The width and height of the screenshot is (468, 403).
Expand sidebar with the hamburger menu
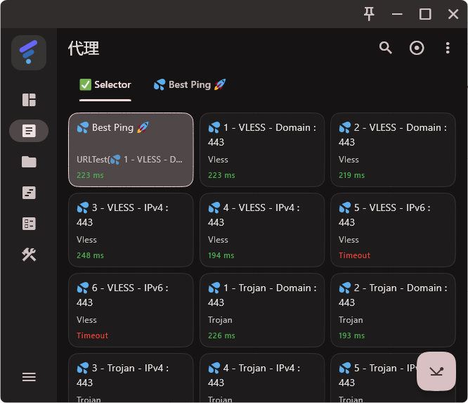coord(29,377)
